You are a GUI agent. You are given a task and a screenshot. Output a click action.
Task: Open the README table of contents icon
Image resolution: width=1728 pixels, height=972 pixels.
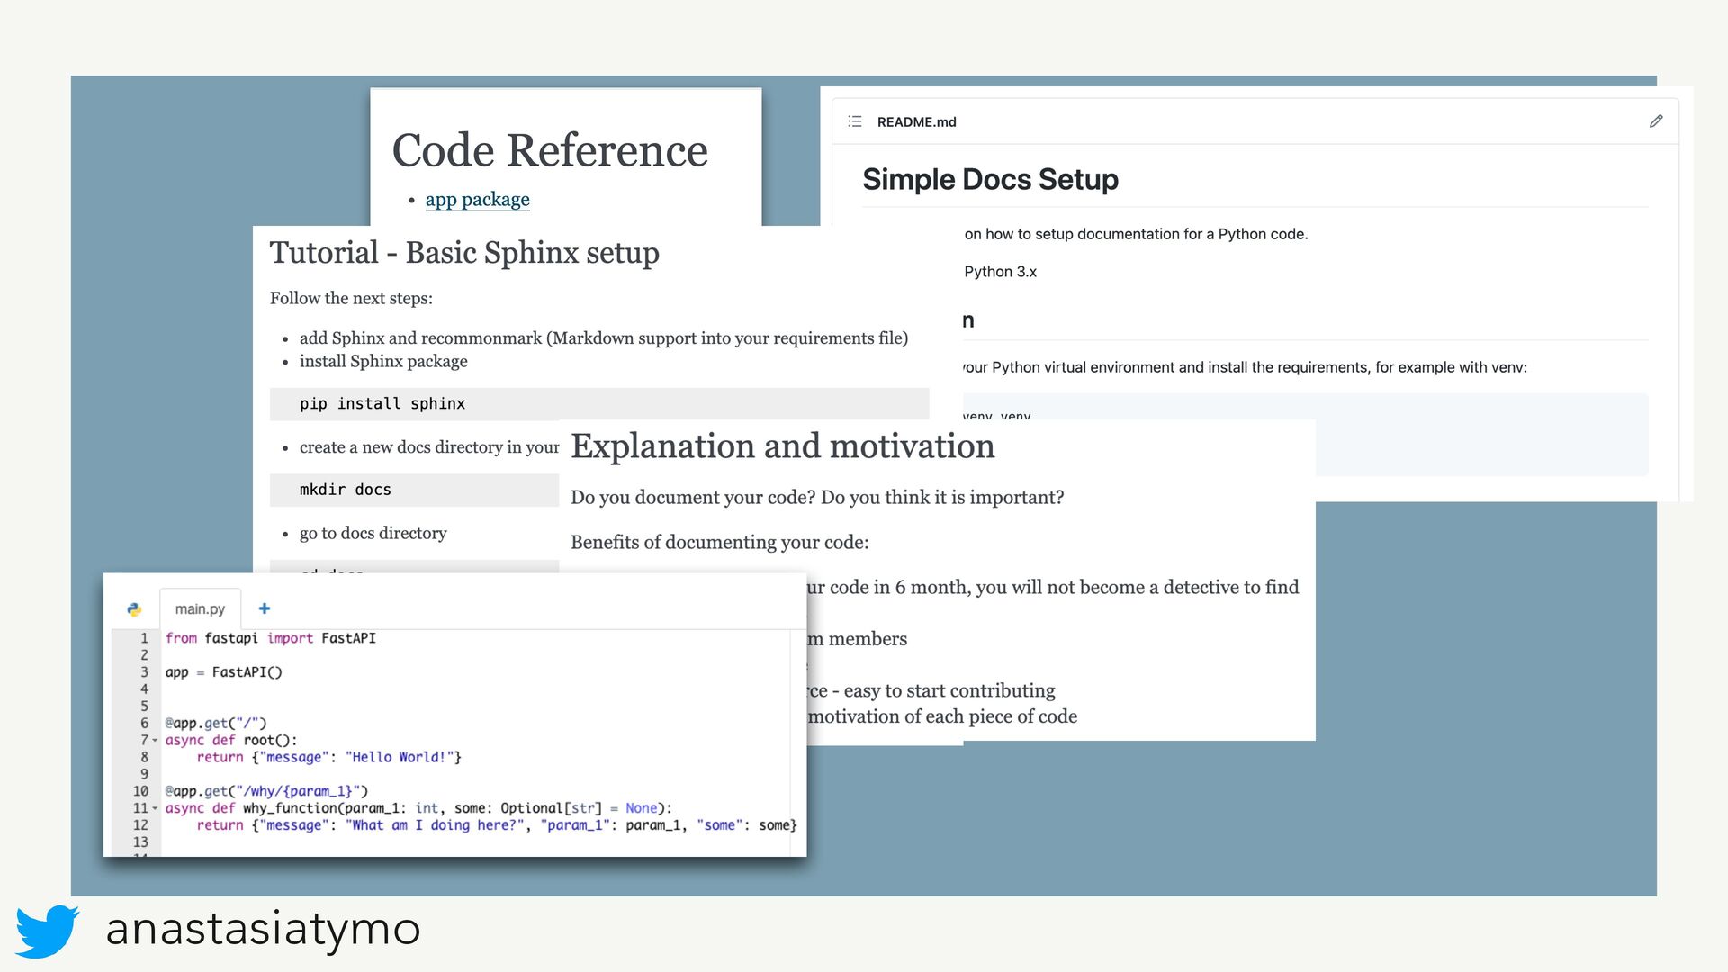click(x=855, y=121)
